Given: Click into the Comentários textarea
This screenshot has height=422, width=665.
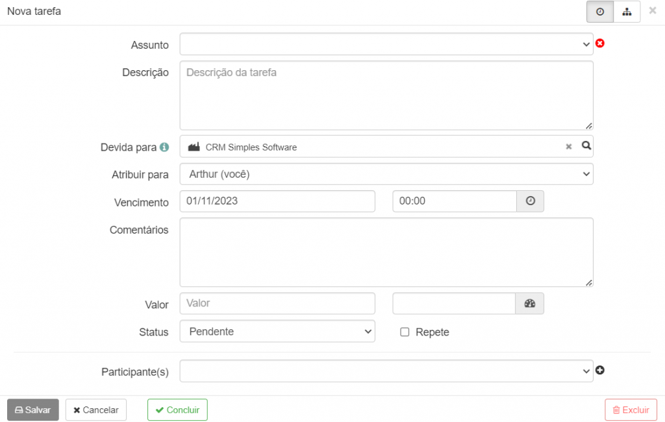Looking at the screenshot, I should 386,253.
